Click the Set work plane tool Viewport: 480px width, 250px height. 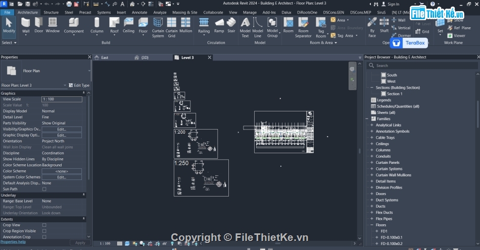pyautogui.click(x=440, y=26)
